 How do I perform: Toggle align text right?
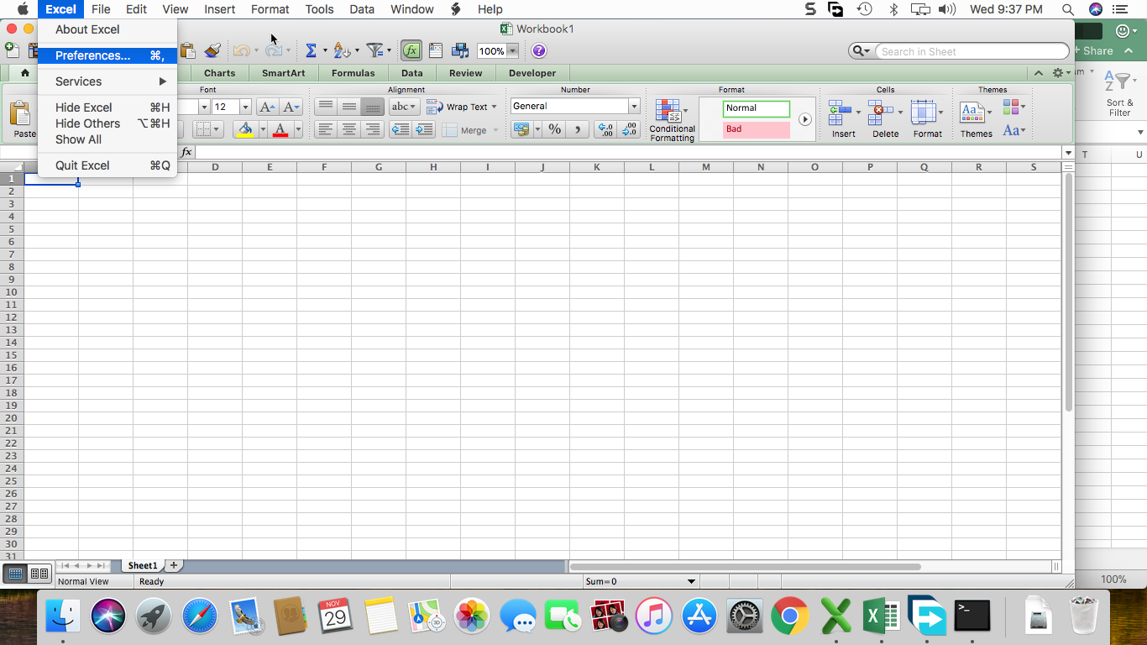coord(373,129)
